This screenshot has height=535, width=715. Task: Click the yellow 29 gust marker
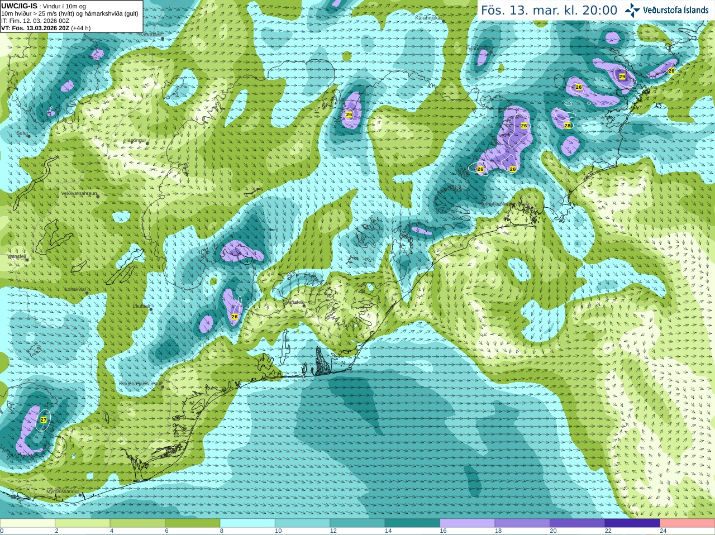(x=622, y=77)
